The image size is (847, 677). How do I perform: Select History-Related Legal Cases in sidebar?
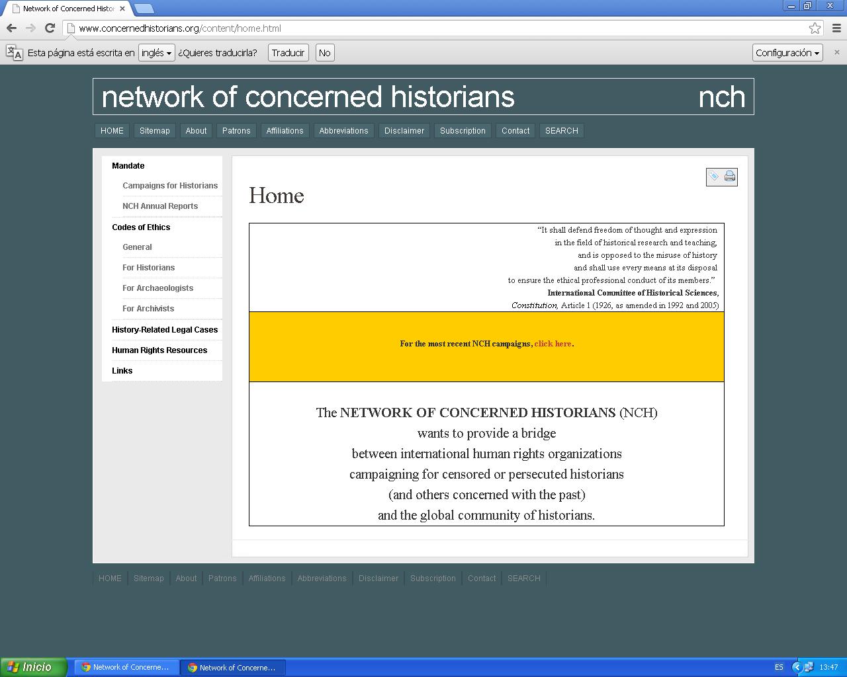pyautogui.click(x=165, y=330)
